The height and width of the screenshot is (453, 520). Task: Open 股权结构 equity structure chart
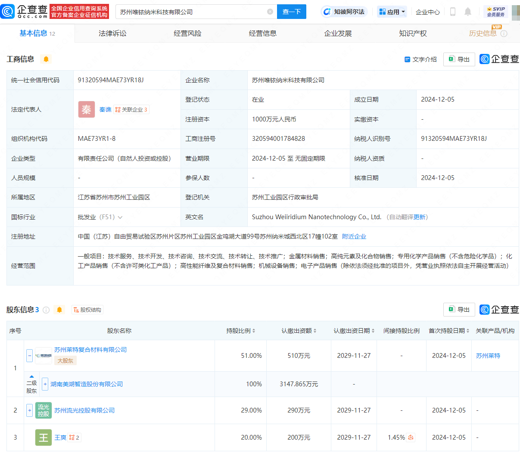coord(87,310)
